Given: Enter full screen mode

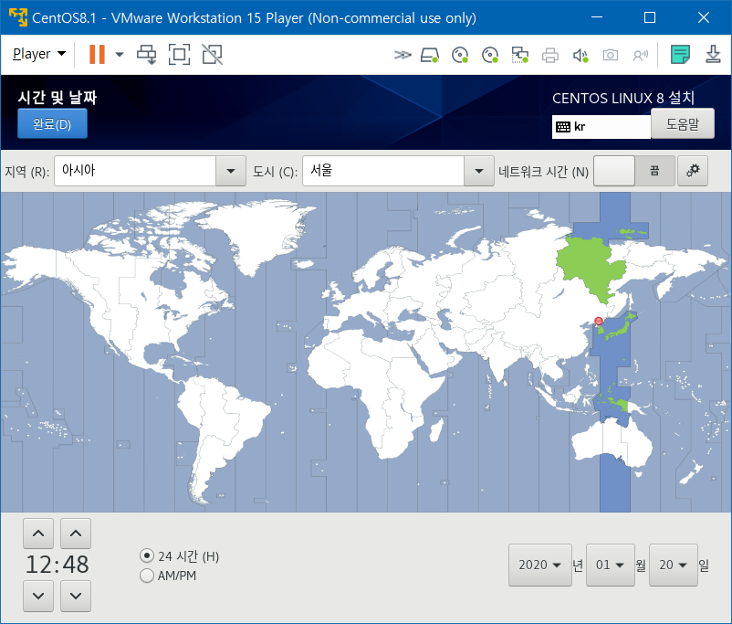Looking at the screenshot, I should [x=179, y=54].
